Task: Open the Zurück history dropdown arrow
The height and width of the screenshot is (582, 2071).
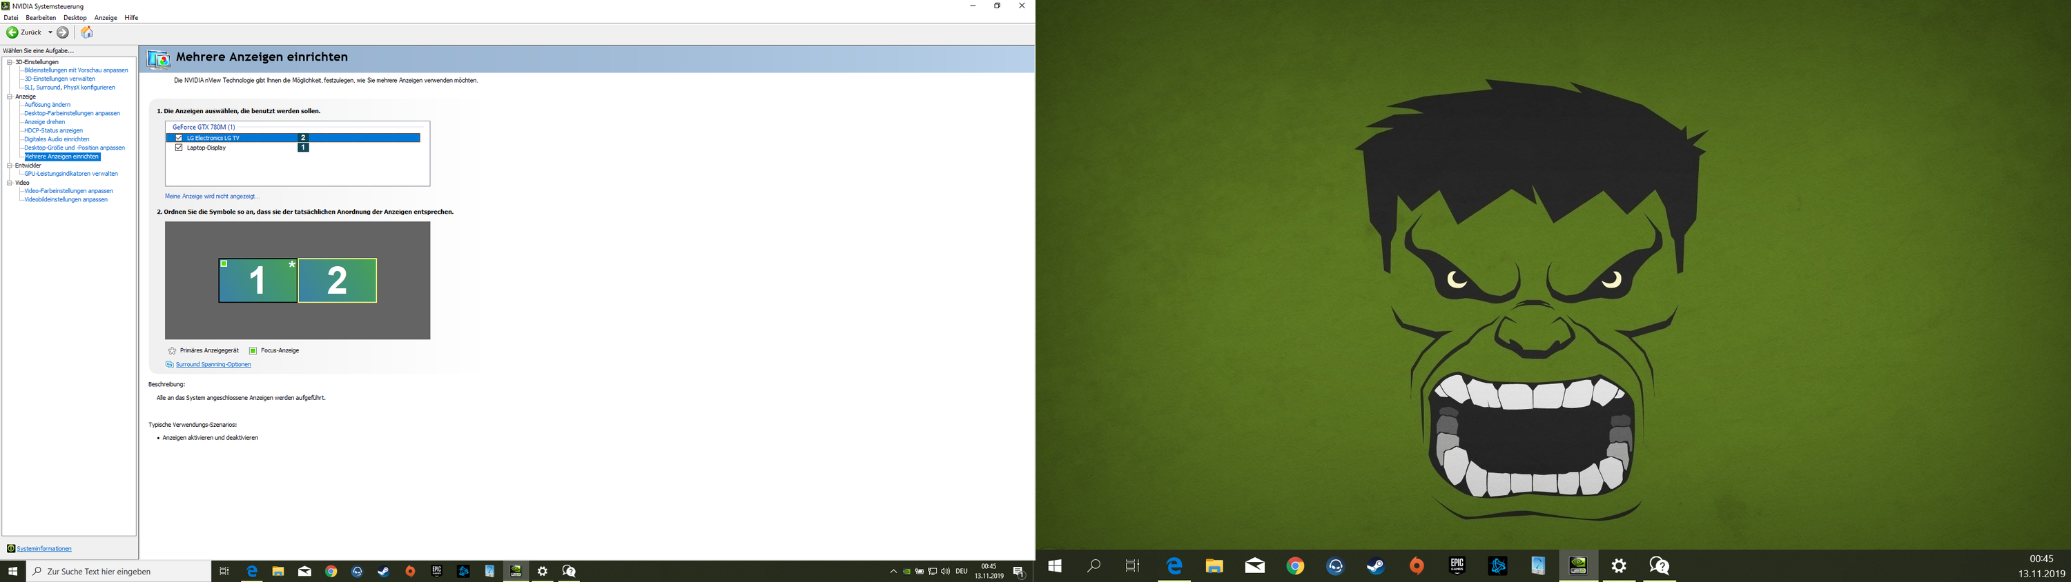Action: click(50, 32)
